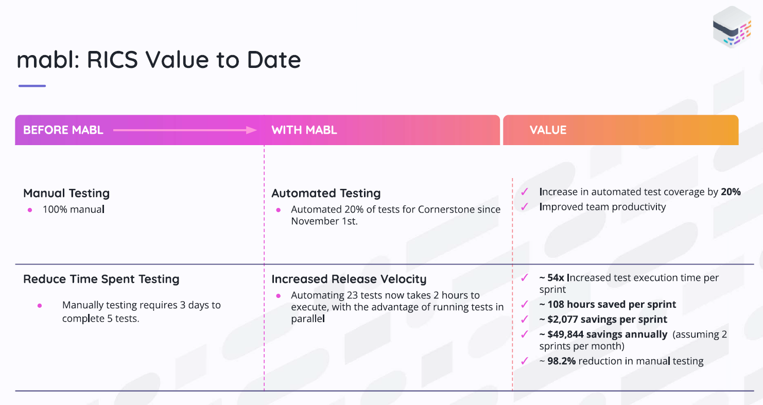Click checkmark beside 54x increased test execution
Image resolution: width=763 pixels, height=405 pixels.
(525, 278)
